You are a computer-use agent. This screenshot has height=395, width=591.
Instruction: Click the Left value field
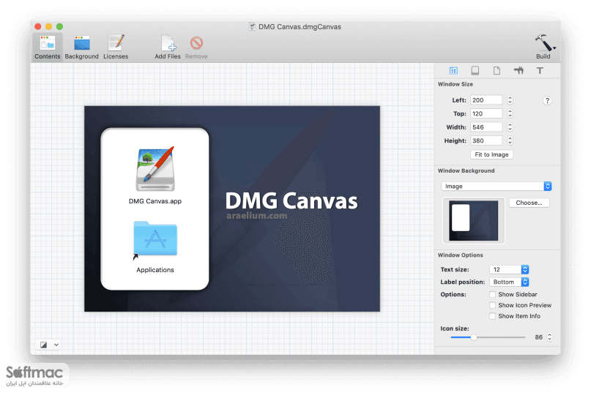(x=486, y=100)
